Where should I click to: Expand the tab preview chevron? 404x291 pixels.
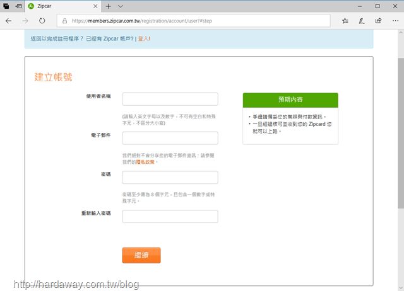click(121, 6)
